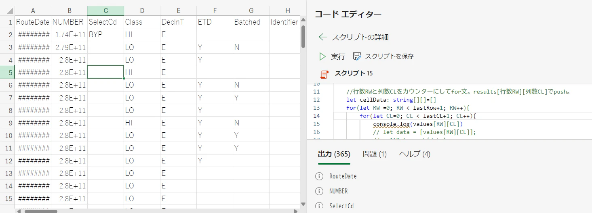
Task: Click the Batched header cell
Action: click(x=251, y=22)
